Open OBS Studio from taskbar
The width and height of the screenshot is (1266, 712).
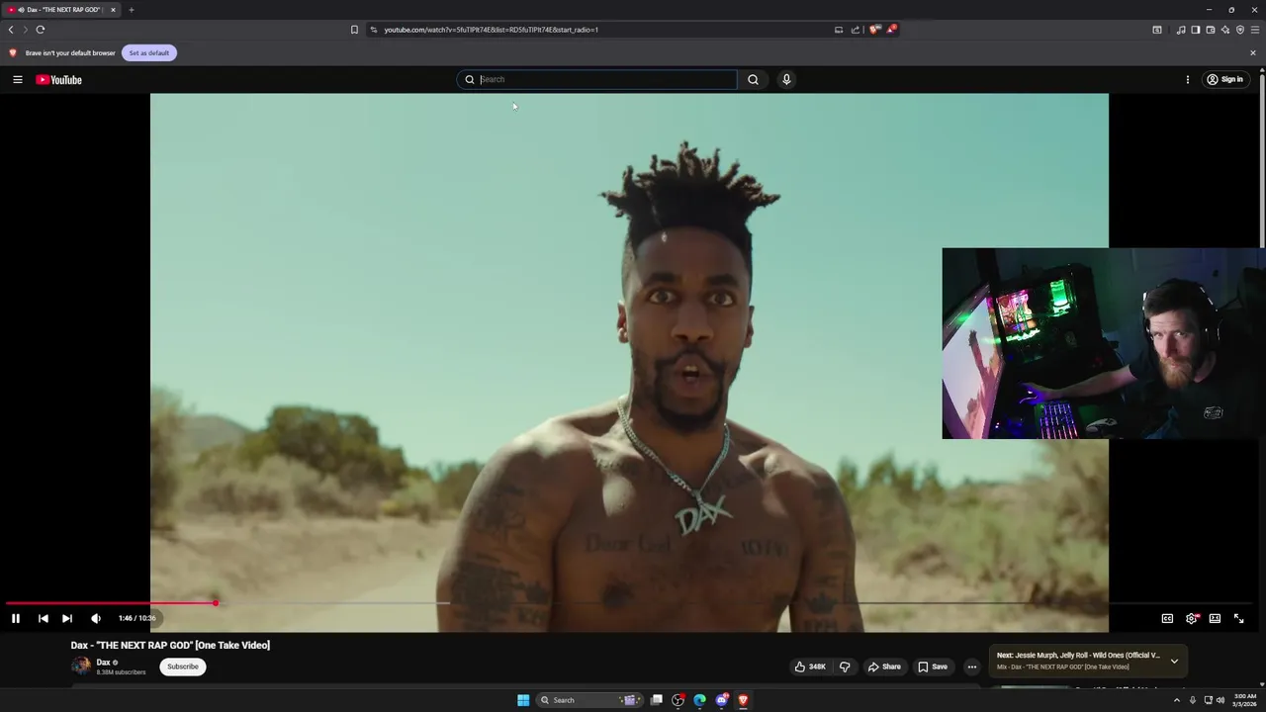(678, 700)
